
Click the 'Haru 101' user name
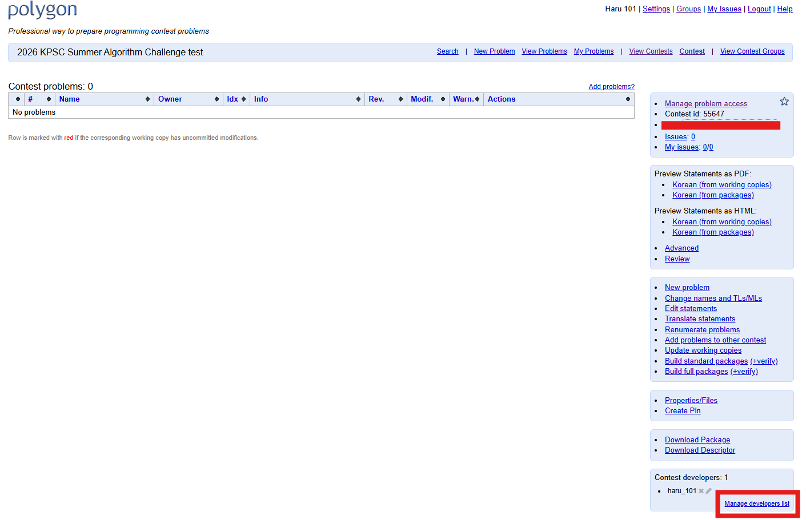click(620, 9)
